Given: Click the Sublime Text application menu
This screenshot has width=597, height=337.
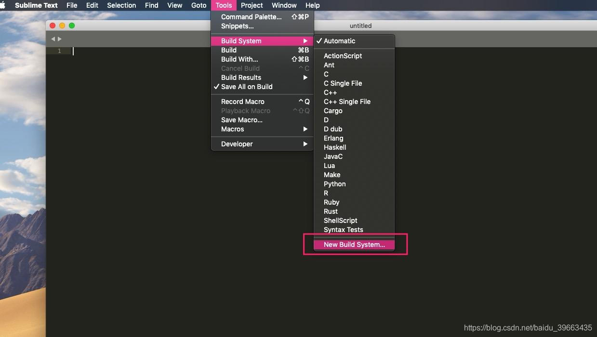Looking at the screenshot, I should [x=36, y=5].
